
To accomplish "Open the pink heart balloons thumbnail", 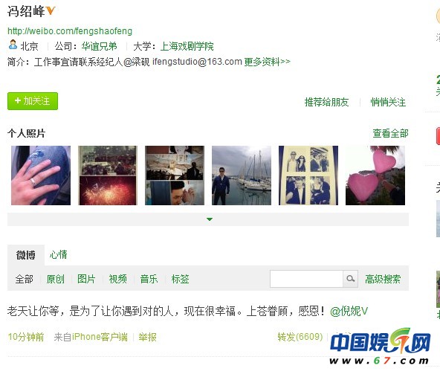I will point(375,175).
